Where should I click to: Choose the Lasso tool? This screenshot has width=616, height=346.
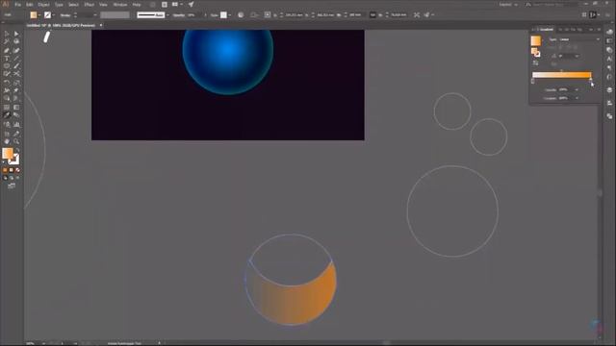(x=16, y=41)
